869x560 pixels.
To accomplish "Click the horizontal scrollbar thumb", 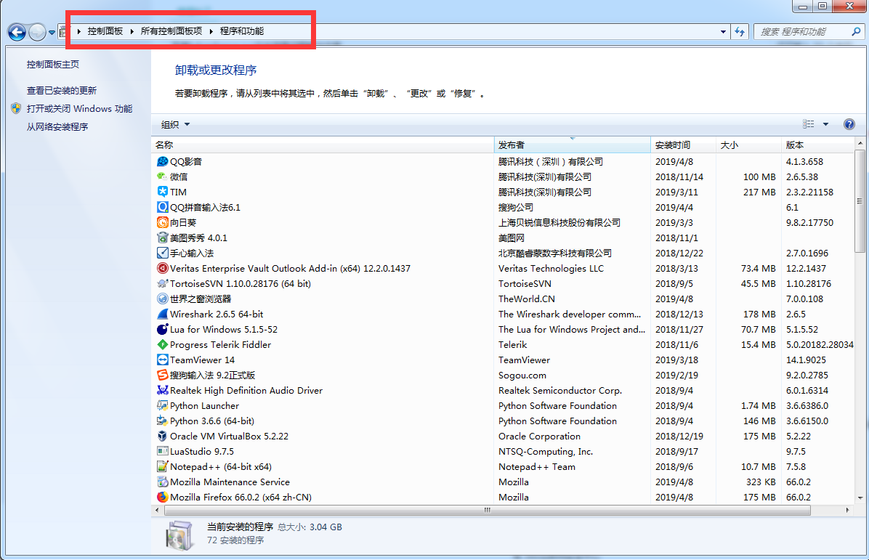I will tap(487, 510).
